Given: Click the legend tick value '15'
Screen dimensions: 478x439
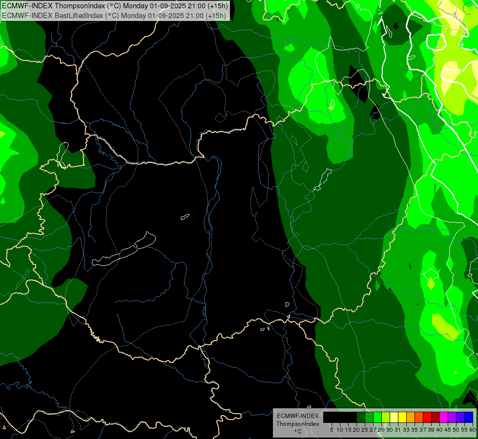Looking at the screenshot, I should [348, 430].
